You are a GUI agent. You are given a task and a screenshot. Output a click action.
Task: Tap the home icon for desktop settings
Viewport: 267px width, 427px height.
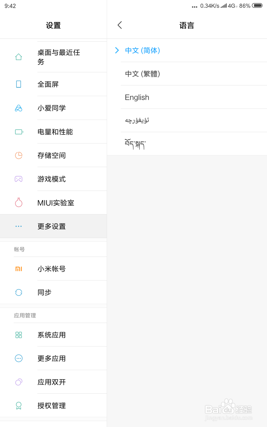point(19,57)
